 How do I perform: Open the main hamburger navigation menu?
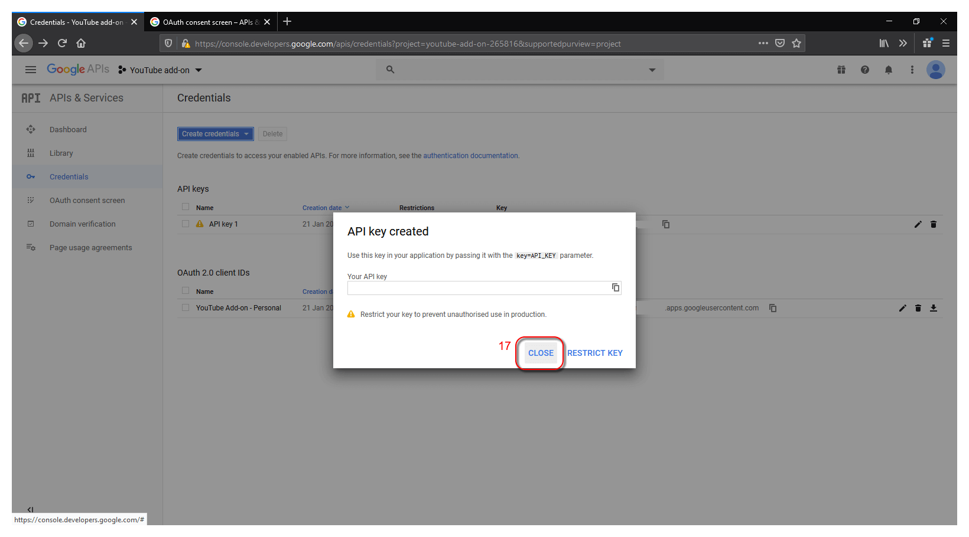[x=31, y=70]
